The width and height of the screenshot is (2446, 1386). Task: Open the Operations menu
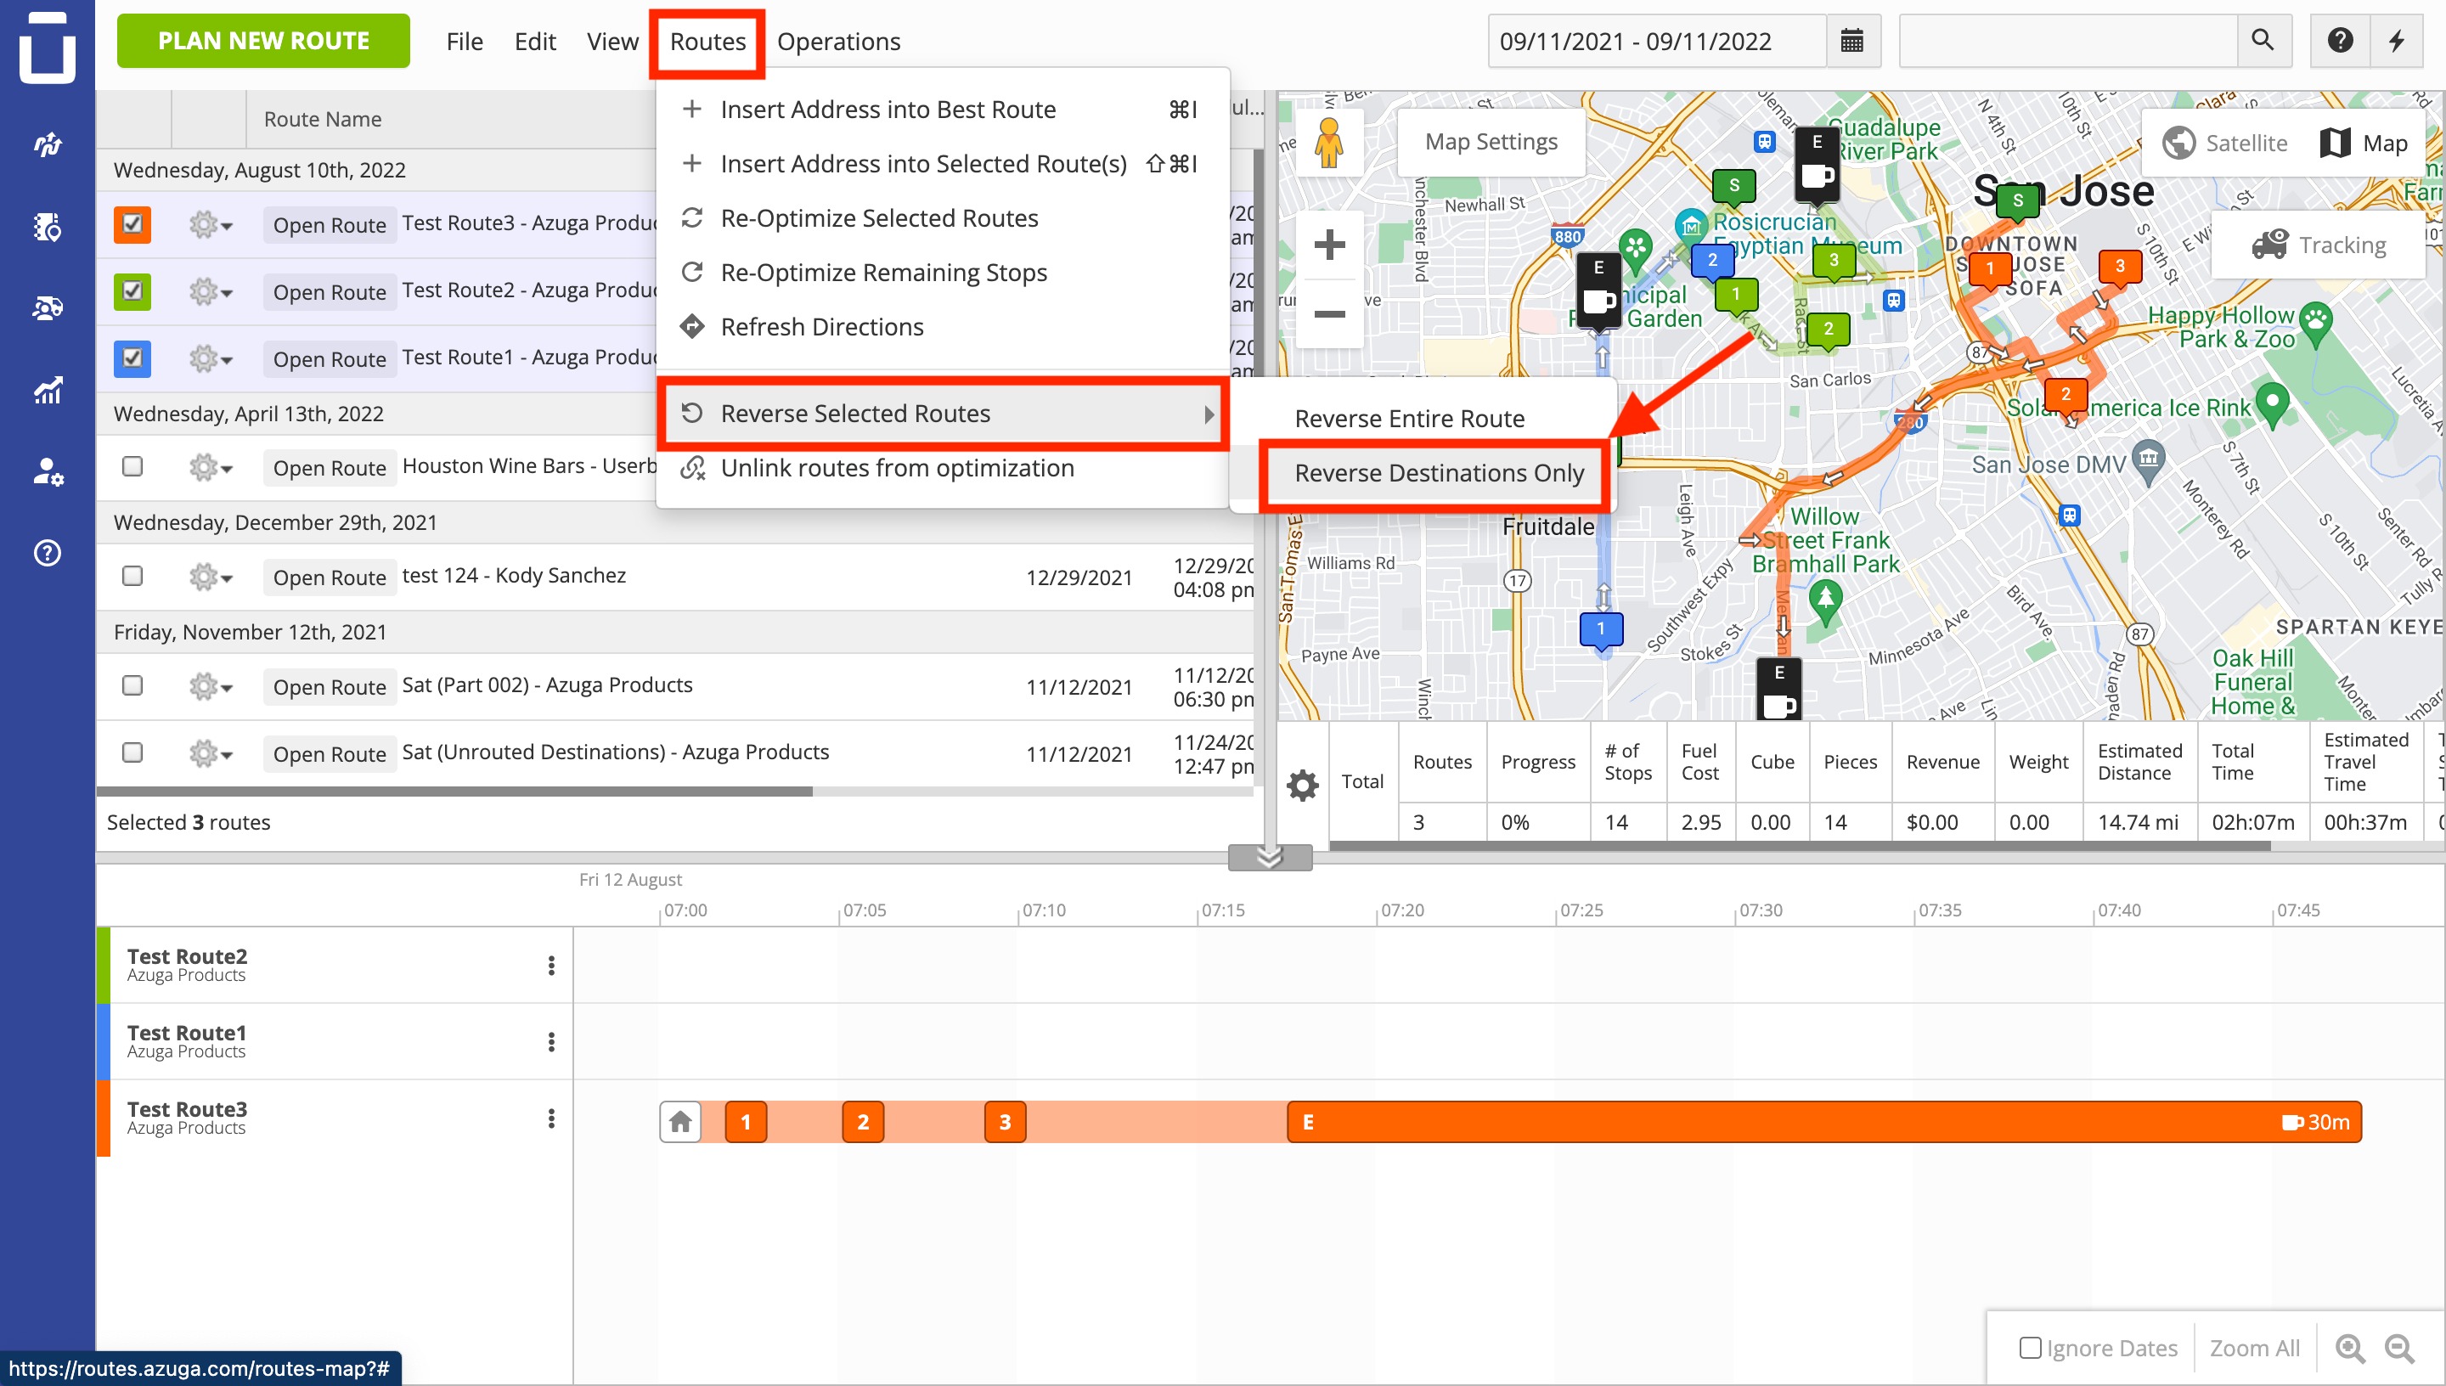[x=838, y=41]
